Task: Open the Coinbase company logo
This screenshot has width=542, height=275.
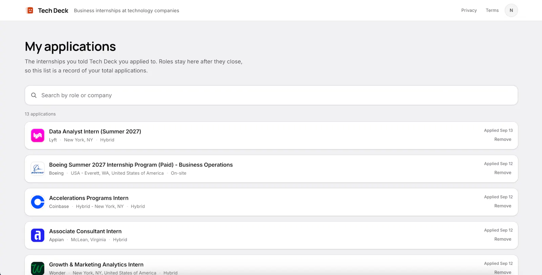Action: pos(38,202)
